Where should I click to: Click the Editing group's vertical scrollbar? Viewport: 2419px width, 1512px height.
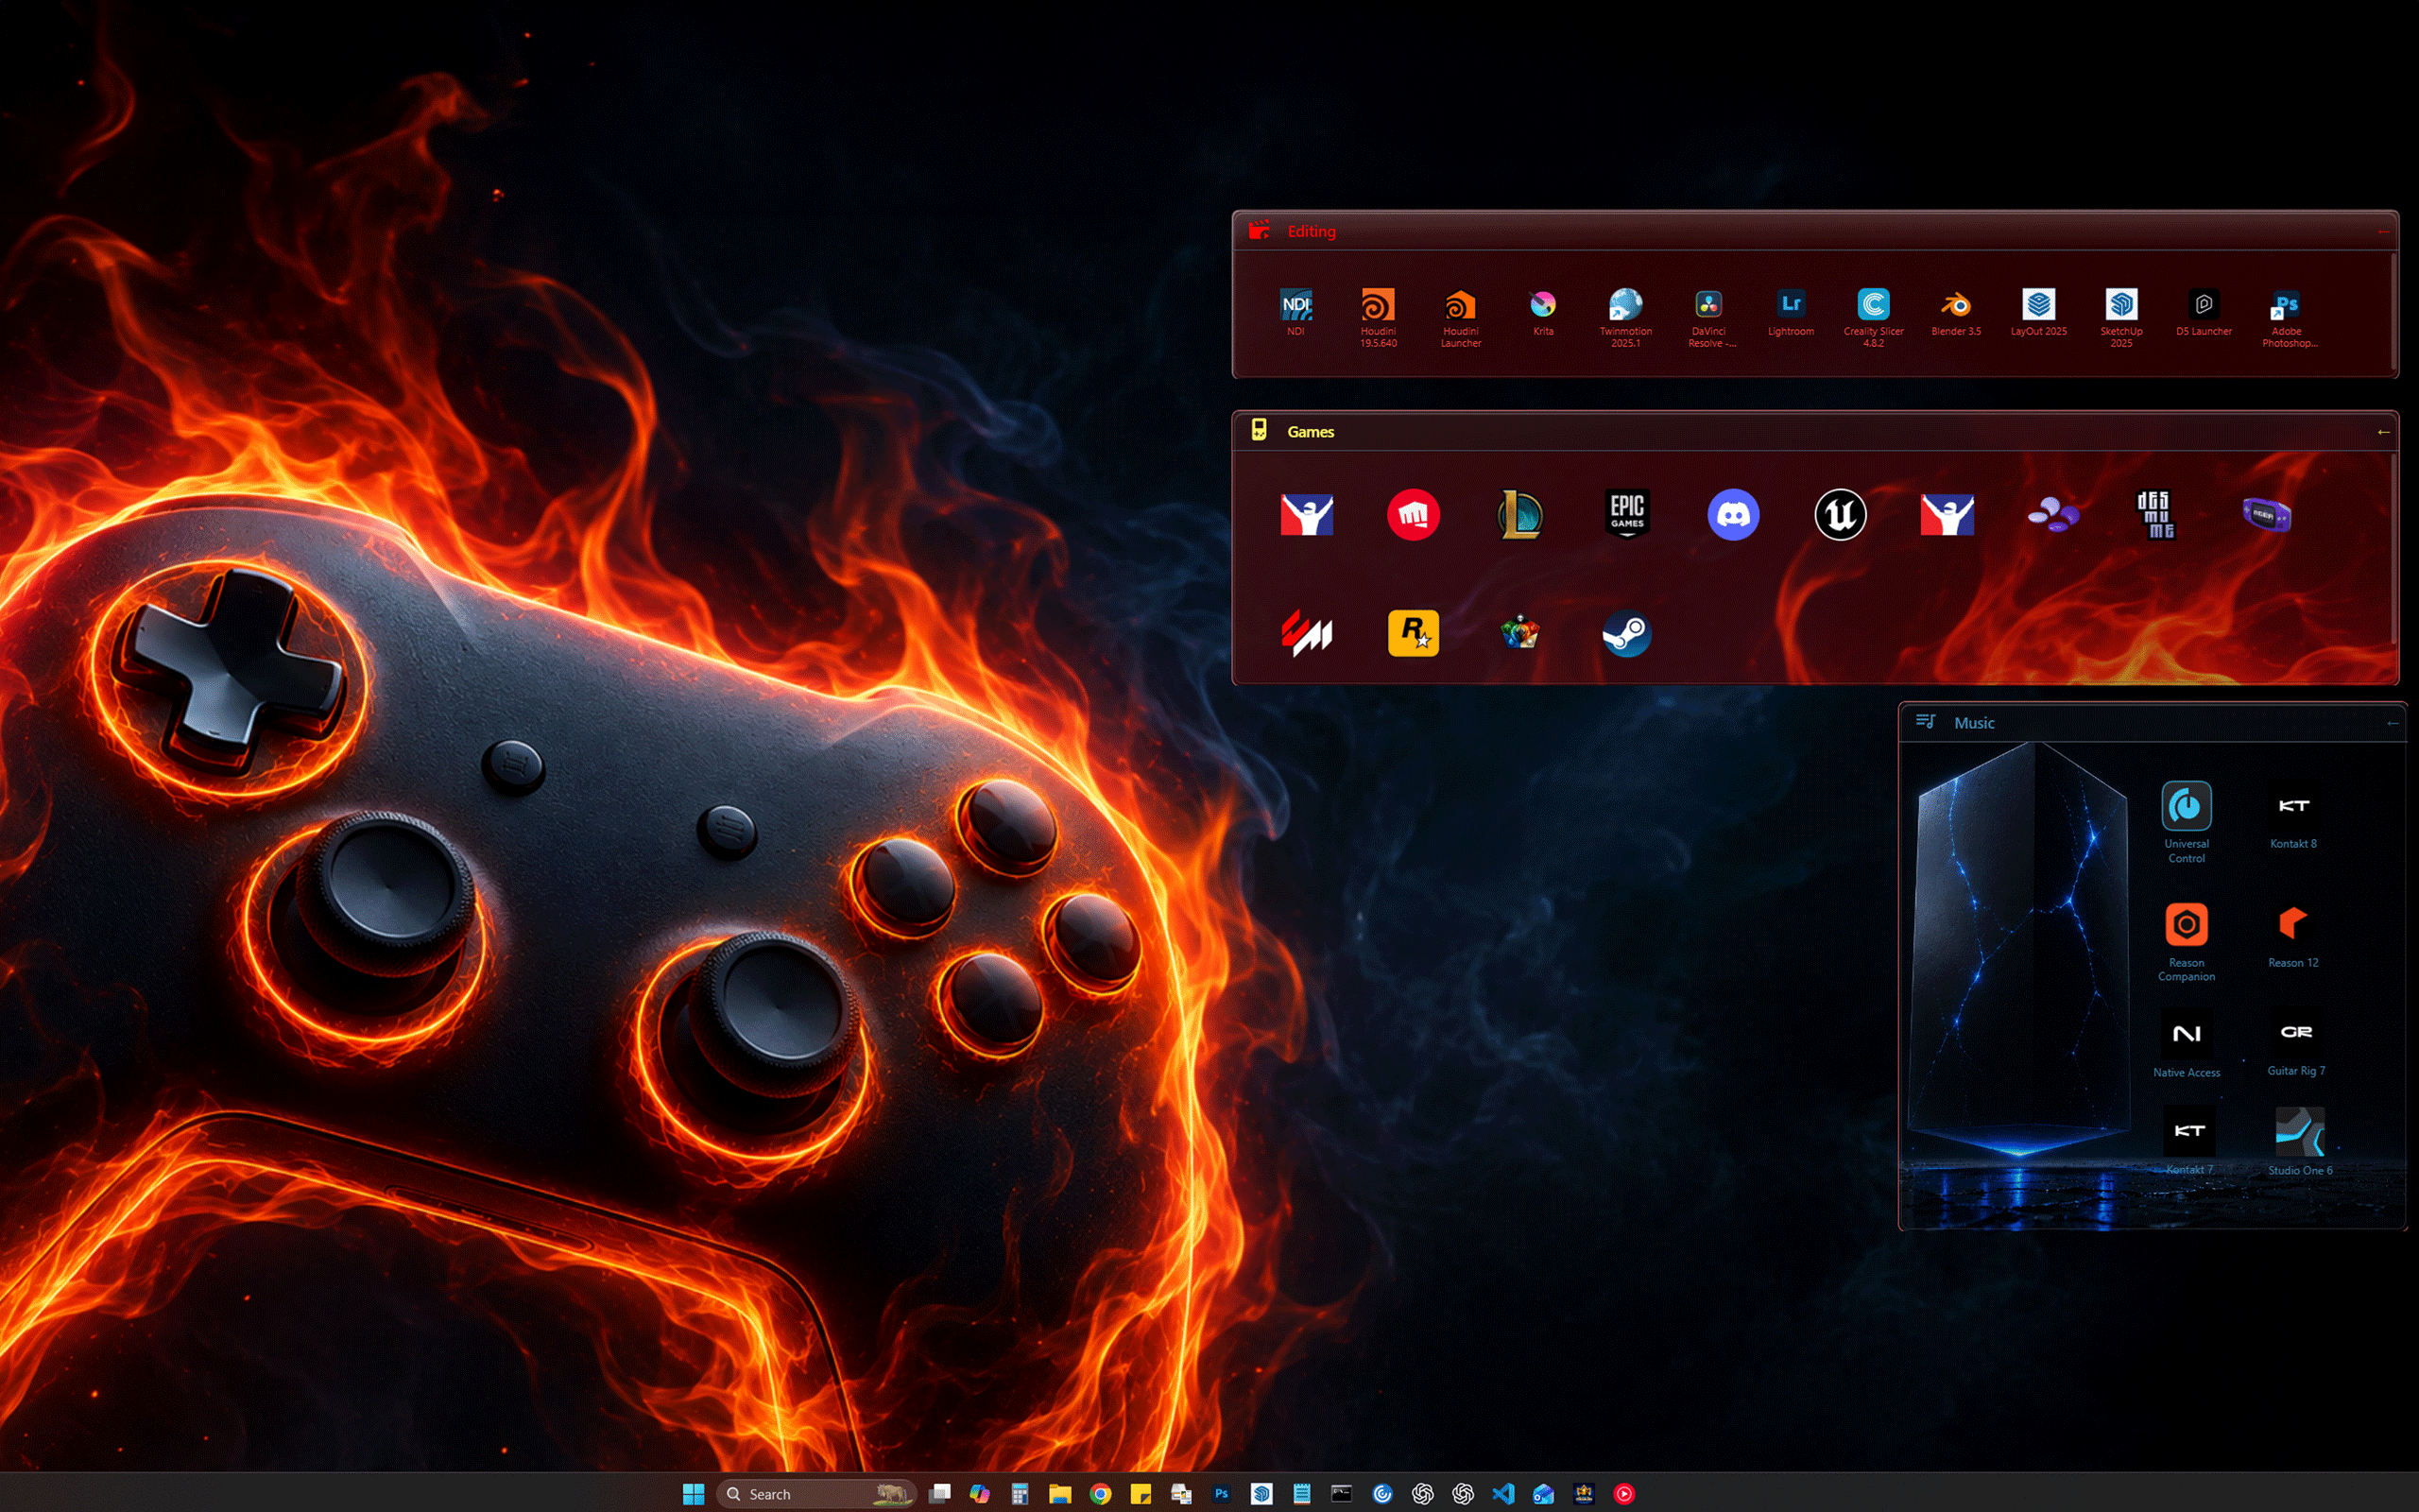2393,310
